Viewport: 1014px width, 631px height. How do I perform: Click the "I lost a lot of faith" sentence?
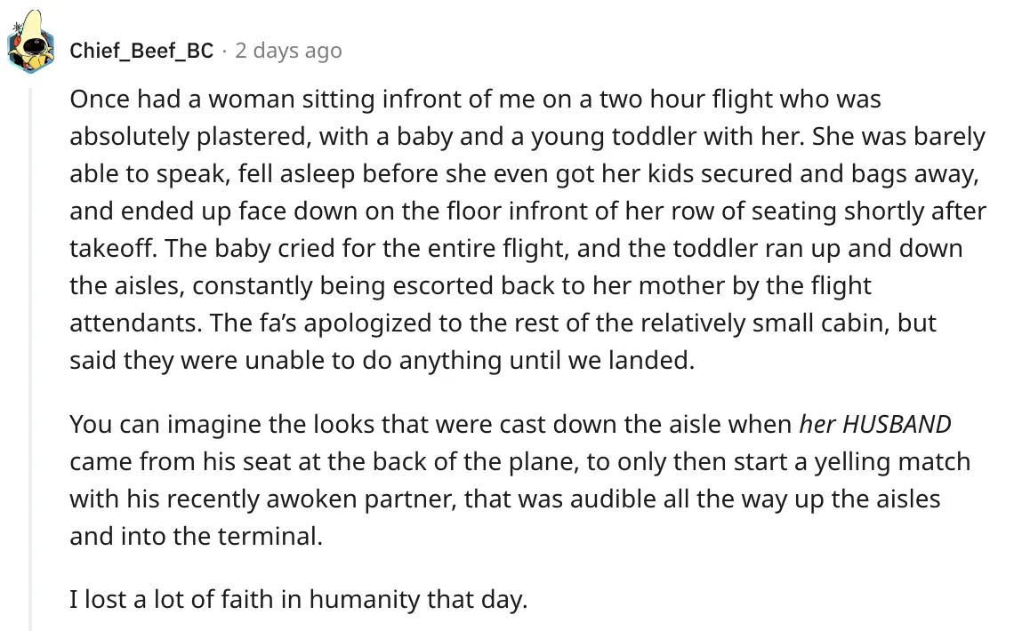pos(298,600)
